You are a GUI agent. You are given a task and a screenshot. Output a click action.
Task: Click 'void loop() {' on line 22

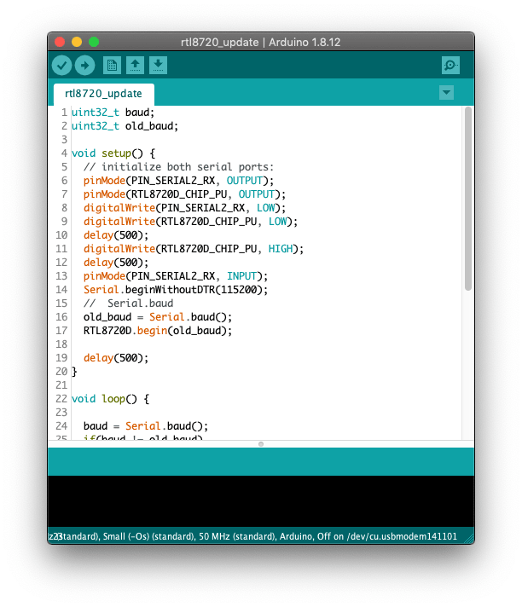[110, 399]
